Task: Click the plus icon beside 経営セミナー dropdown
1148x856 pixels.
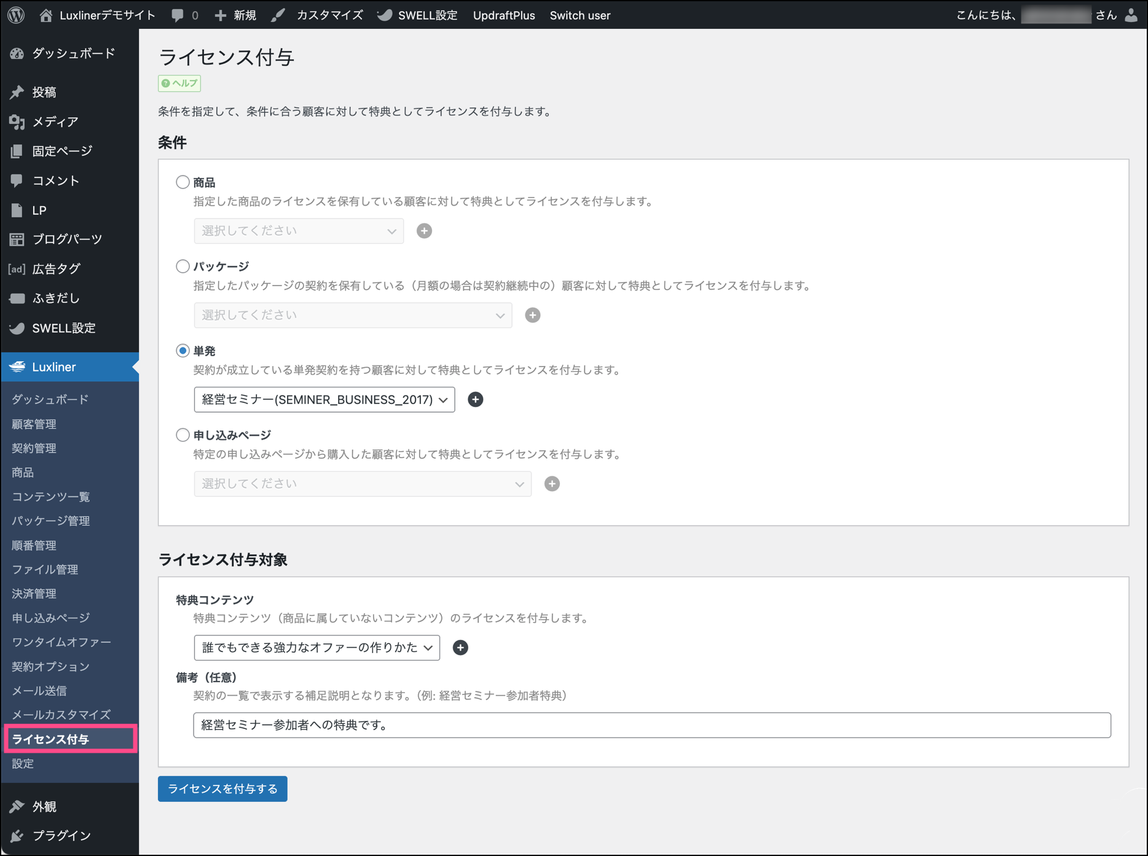Action: [x=475, y=400]
